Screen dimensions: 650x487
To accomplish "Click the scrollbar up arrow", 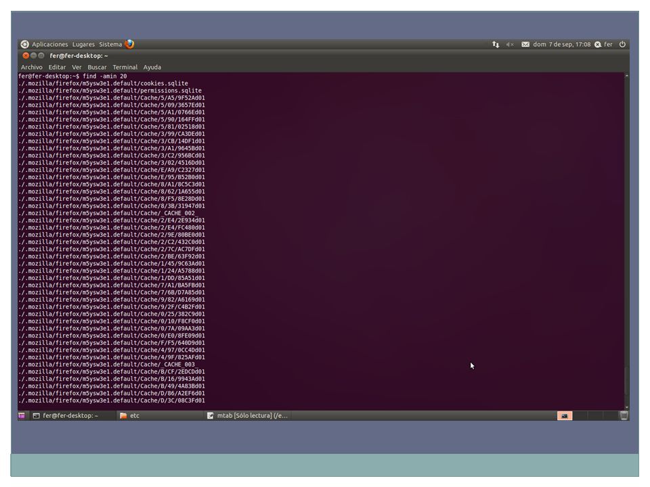I will [x=627, y=75].
